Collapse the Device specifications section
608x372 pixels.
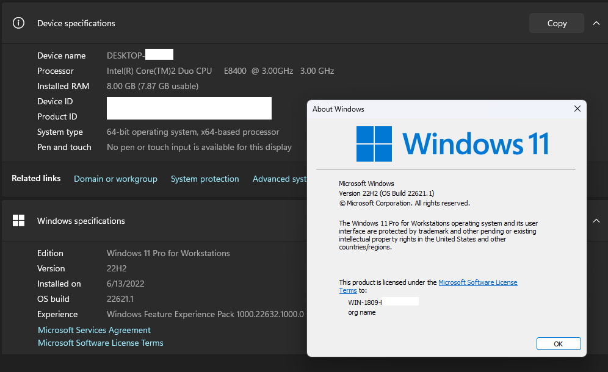click(x=596, y=23)
